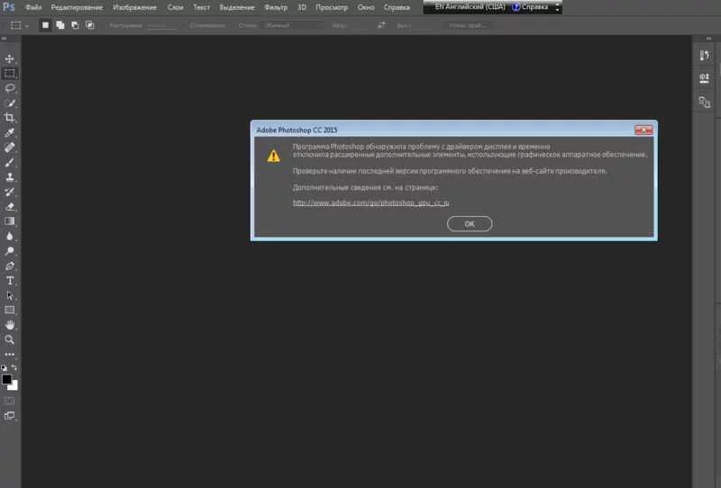Select the Hand tool
The height and width of the screenshot is (488, 721).
(x=10, y=325)
